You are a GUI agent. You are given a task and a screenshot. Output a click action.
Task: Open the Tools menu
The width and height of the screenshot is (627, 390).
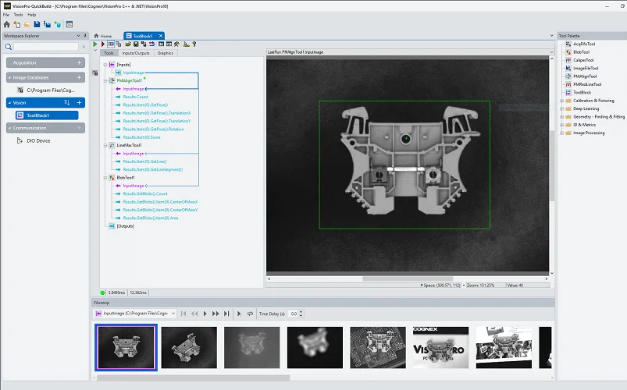point(17,15)
